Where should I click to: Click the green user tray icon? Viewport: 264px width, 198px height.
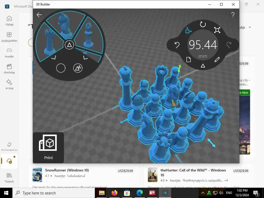(x=209, y=193)
